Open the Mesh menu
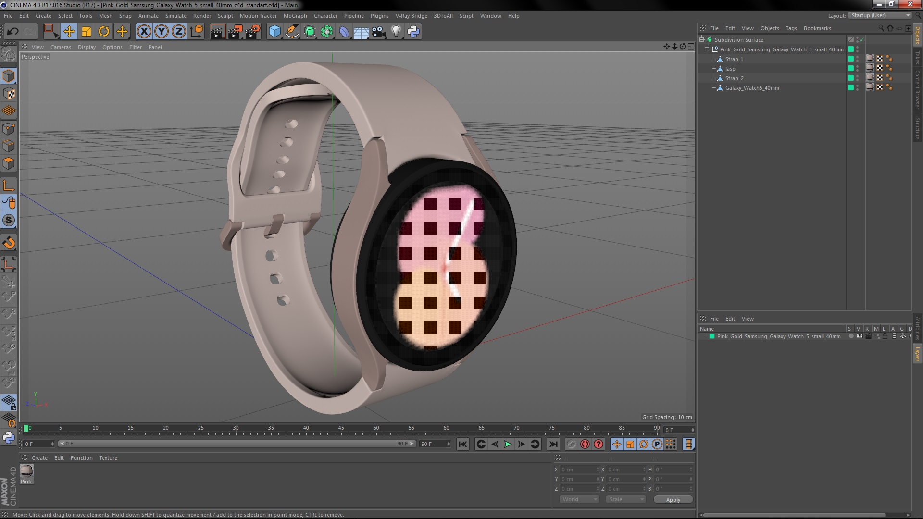923x519 pixels. (x=105, y=16)
